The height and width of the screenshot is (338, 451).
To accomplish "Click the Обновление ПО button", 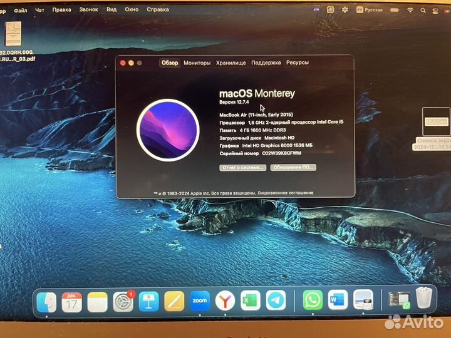I will [293, 167].
